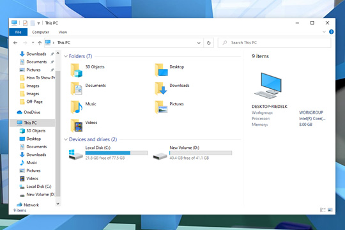345x230 pixels.
Task: Expand the ribbon with the chevron
Action: (x=324, y=32)
